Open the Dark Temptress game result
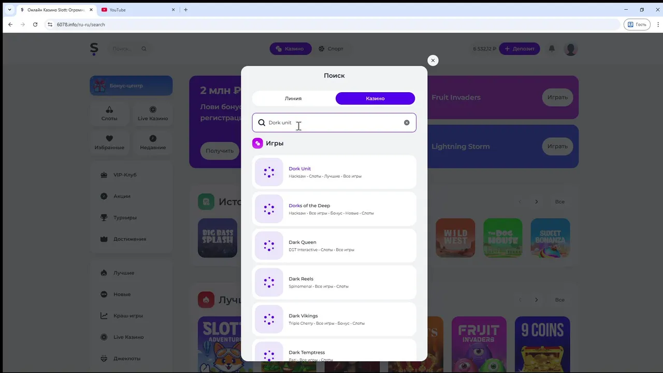This screenshot has height=373, width=663. coord(334,351)
